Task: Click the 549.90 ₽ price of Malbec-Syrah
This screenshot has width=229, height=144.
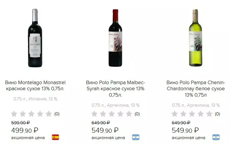Action: pos(105,130)
